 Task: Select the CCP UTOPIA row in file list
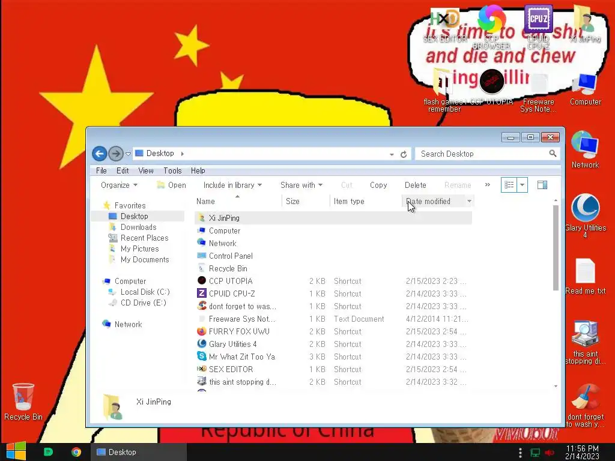point(333,281)
